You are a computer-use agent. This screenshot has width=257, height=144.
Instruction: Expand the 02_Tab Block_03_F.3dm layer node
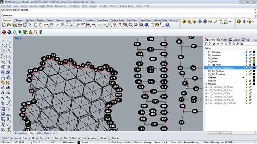tap(206, 90)
